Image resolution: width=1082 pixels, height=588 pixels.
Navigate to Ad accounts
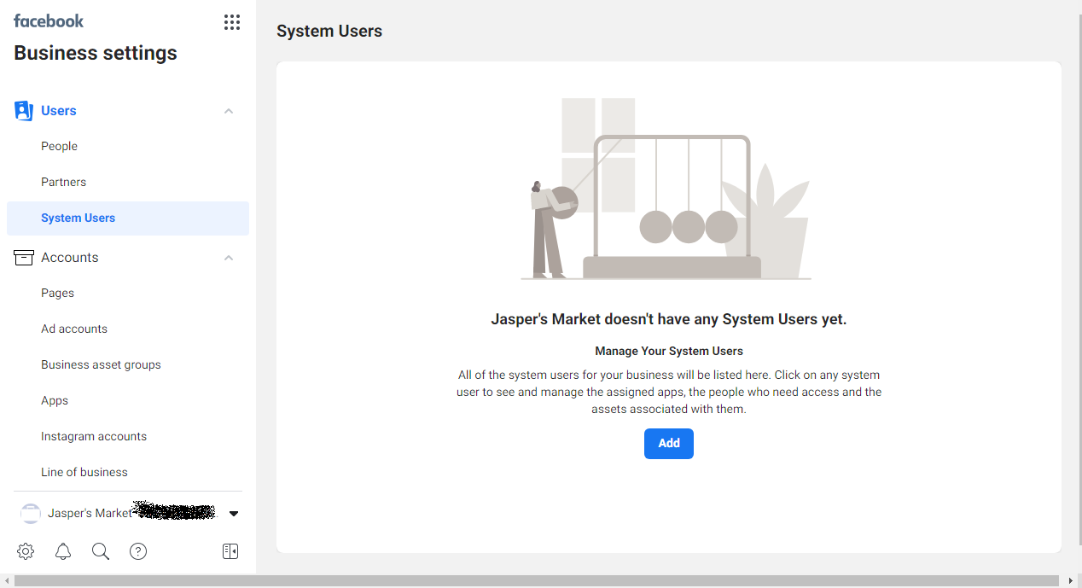tap(74, 329)
